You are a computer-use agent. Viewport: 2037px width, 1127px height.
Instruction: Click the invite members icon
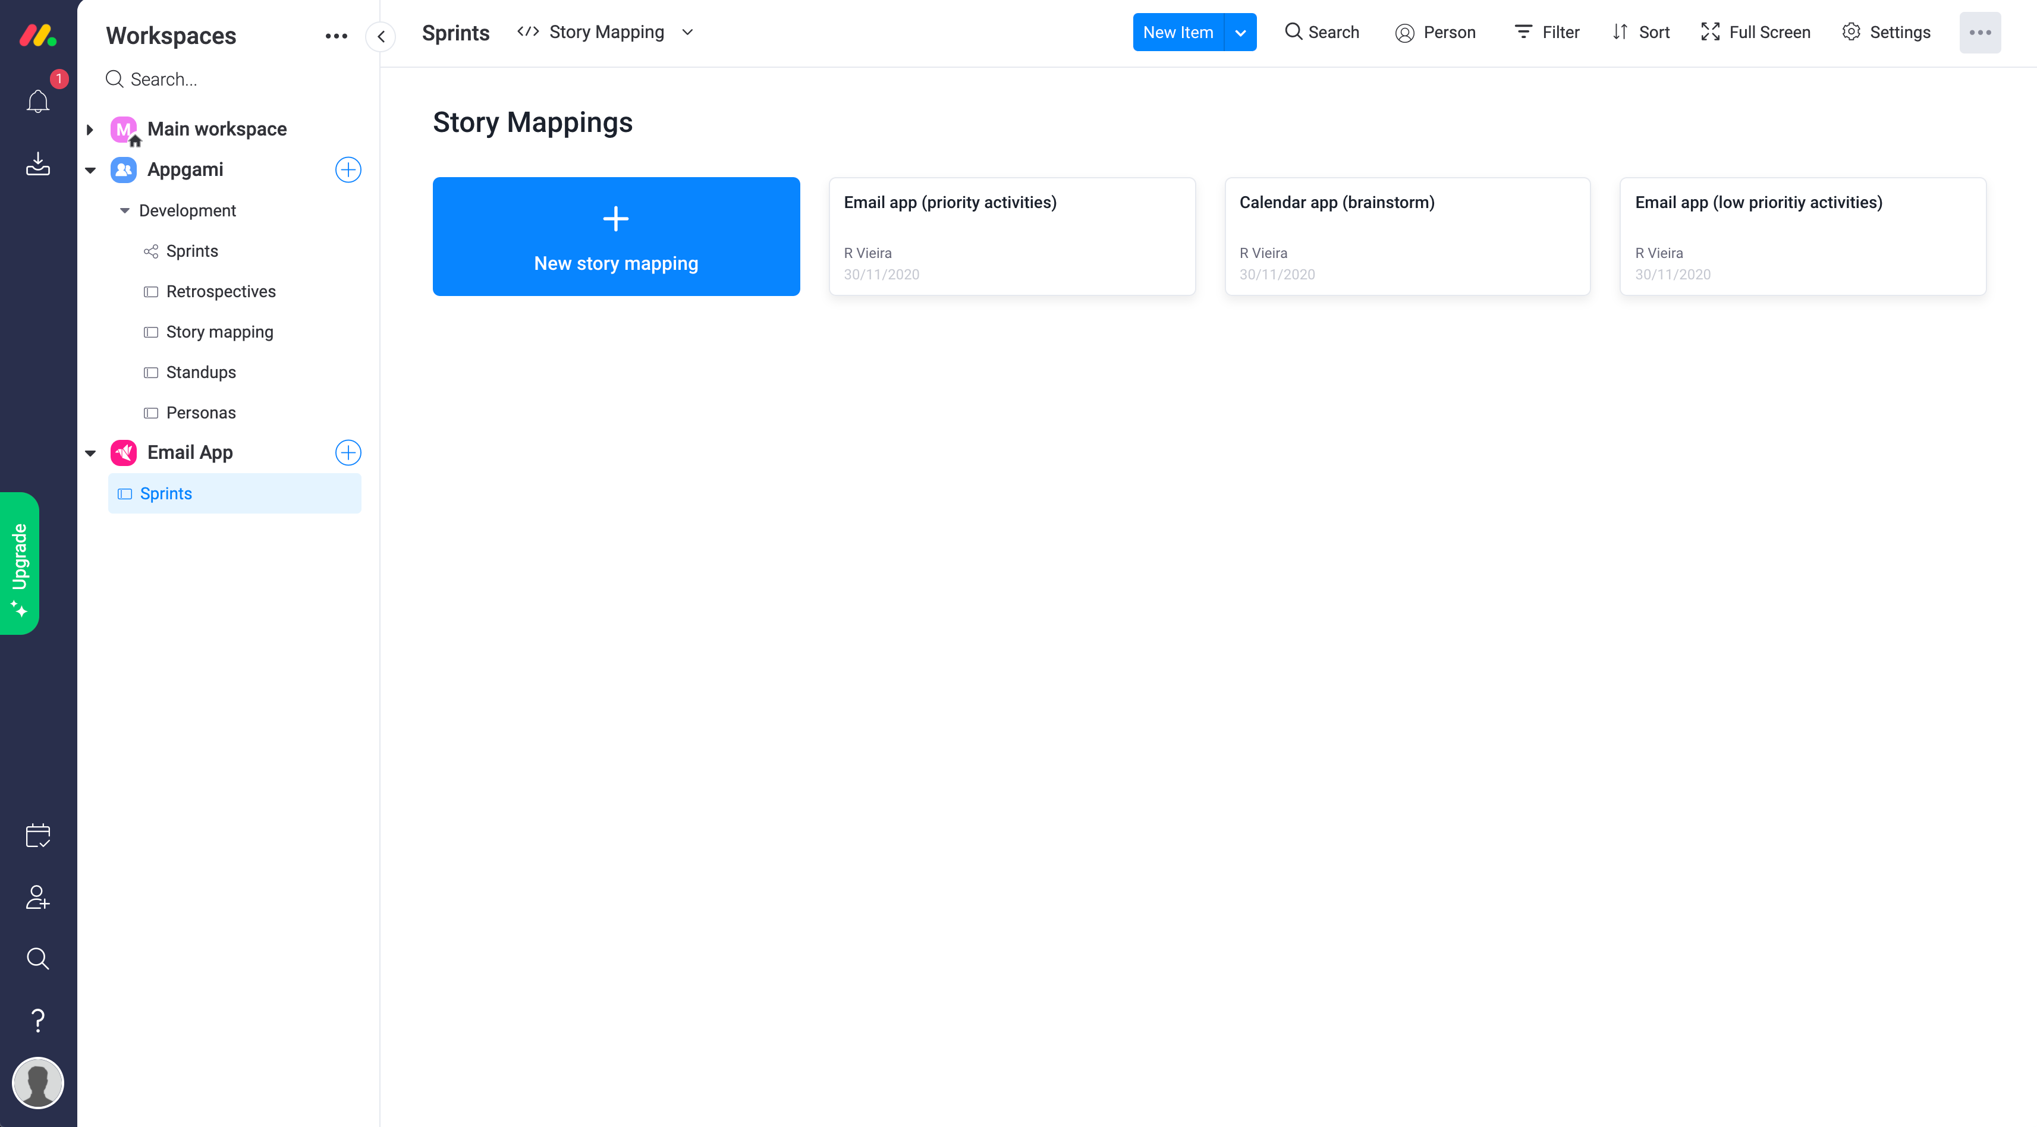(x=37, y=897)
